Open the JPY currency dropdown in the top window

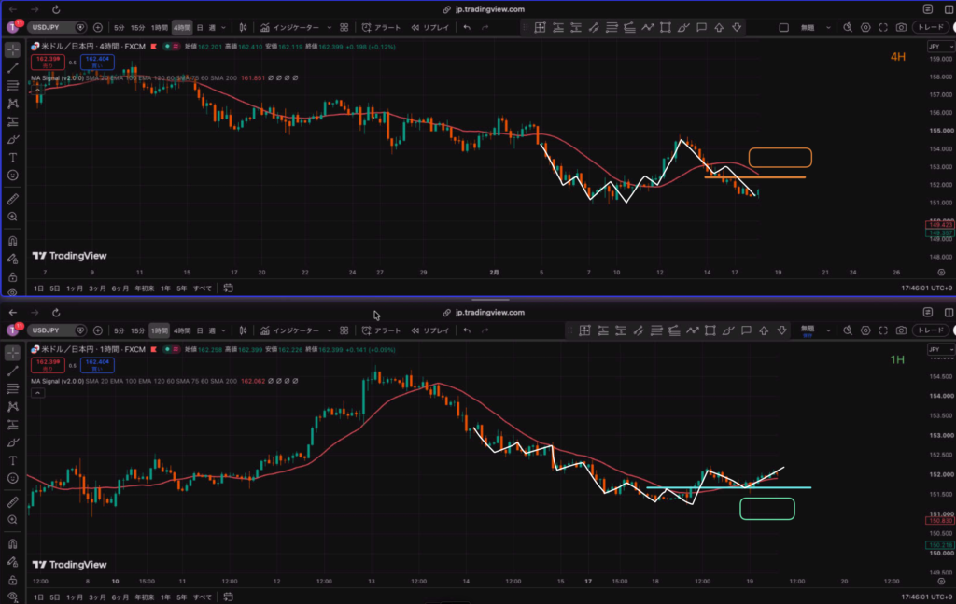(941, 47)
